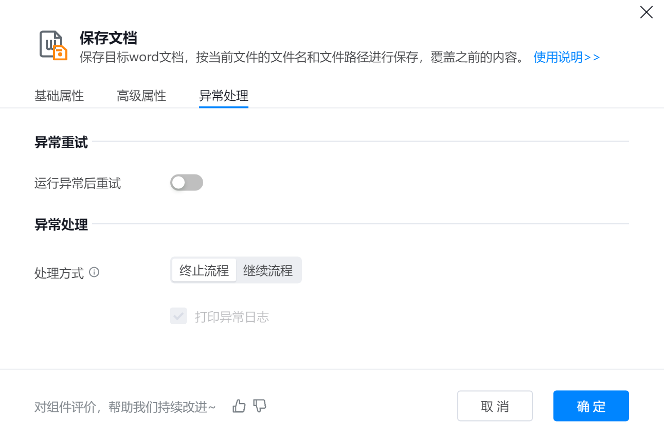Toggle the 打印异常日志 checkbox

[178, 317]
